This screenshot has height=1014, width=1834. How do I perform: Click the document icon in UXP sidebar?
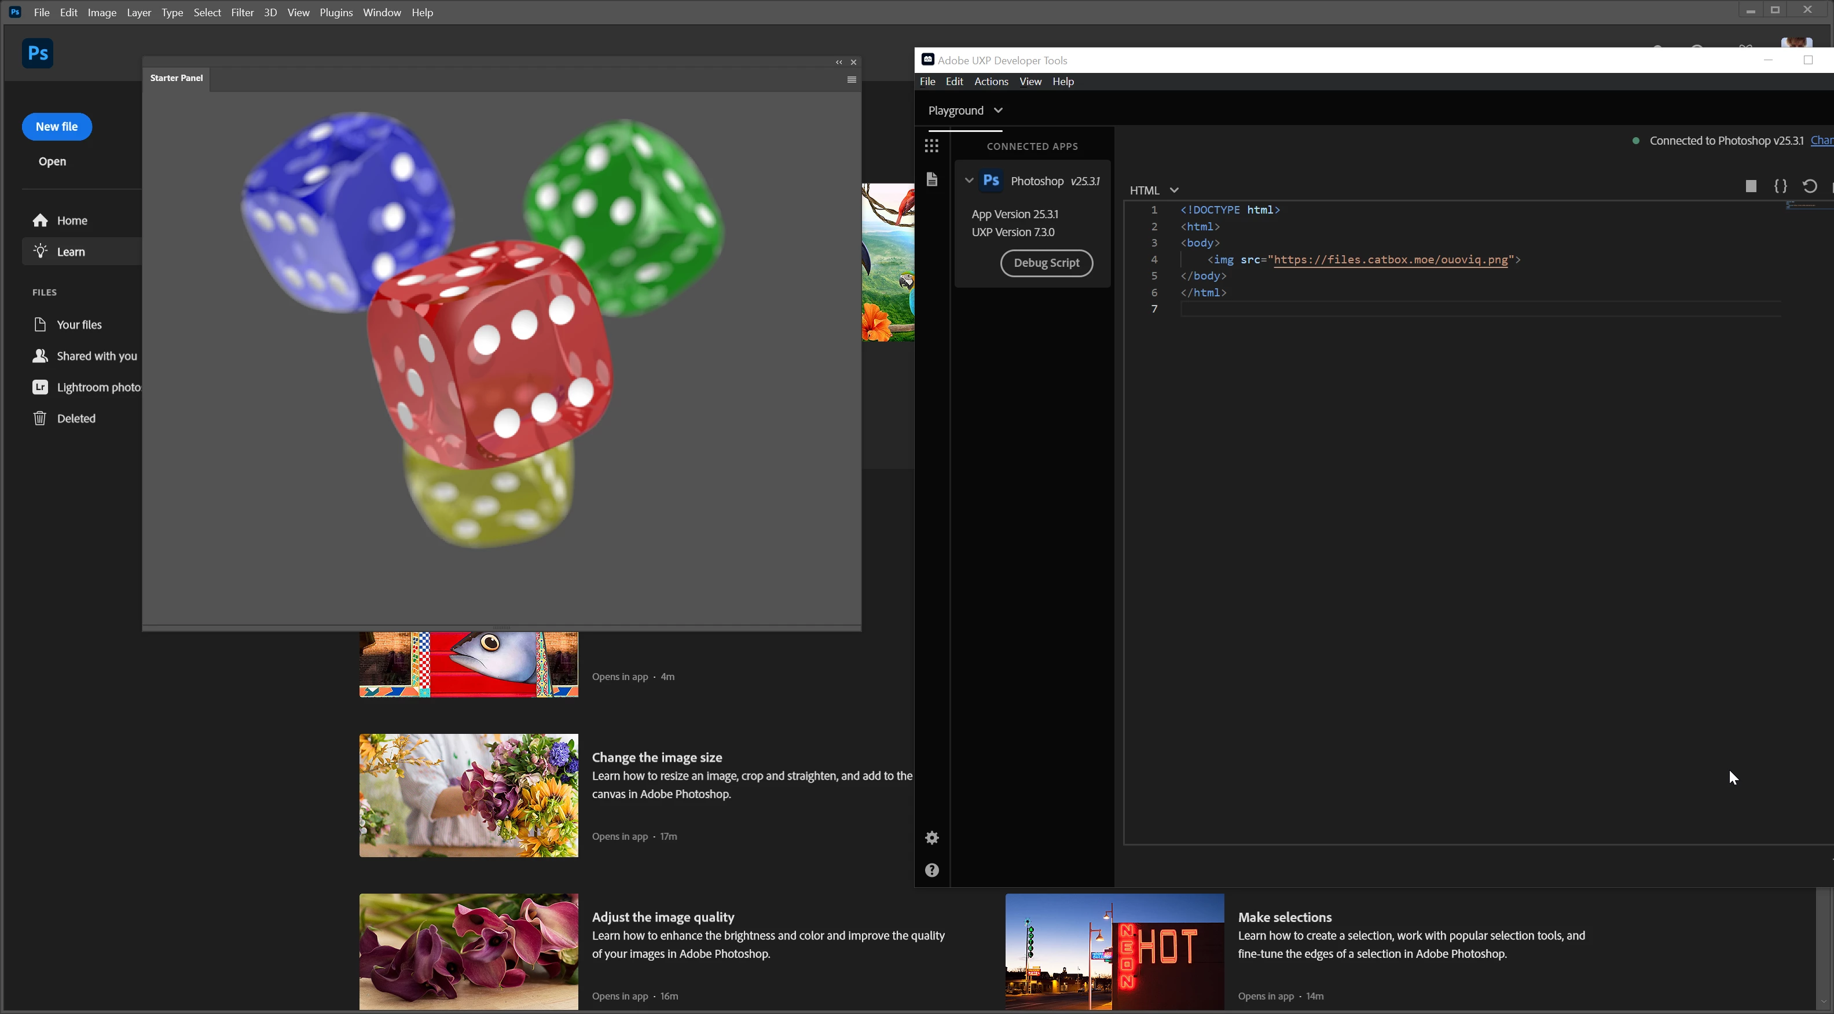click(x=931, y=179)
